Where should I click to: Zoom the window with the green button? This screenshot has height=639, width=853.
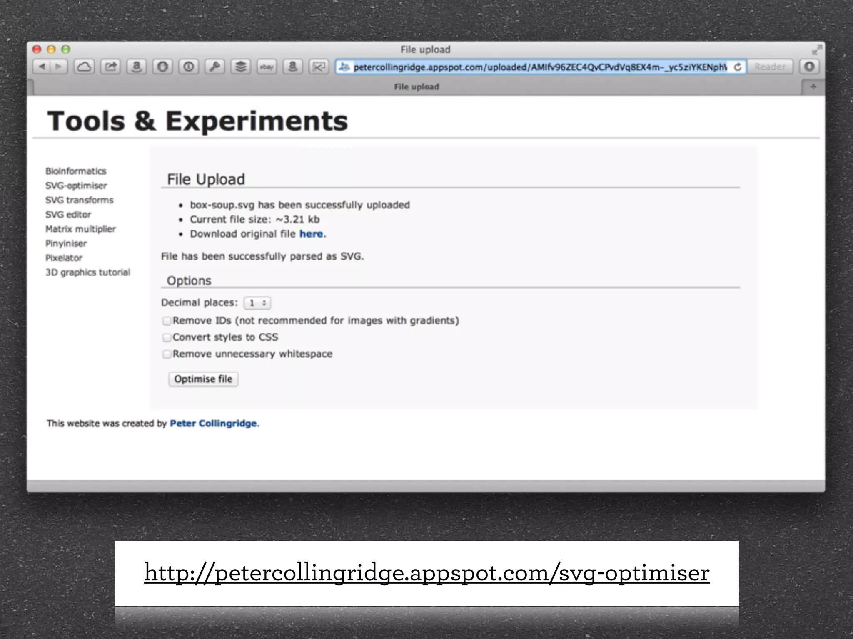(x=66, y=50)
